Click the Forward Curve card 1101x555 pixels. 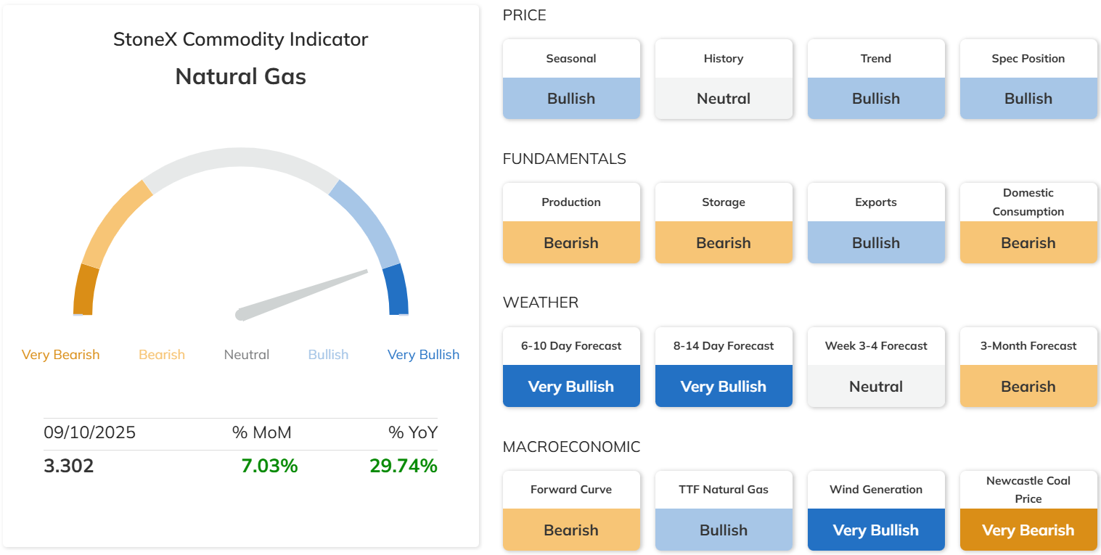pos(571,510)
